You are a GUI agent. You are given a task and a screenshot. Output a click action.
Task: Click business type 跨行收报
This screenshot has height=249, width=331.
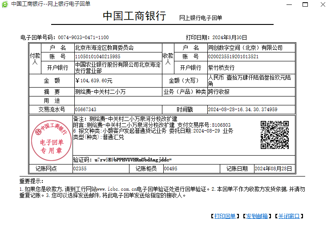pos(219,92)
